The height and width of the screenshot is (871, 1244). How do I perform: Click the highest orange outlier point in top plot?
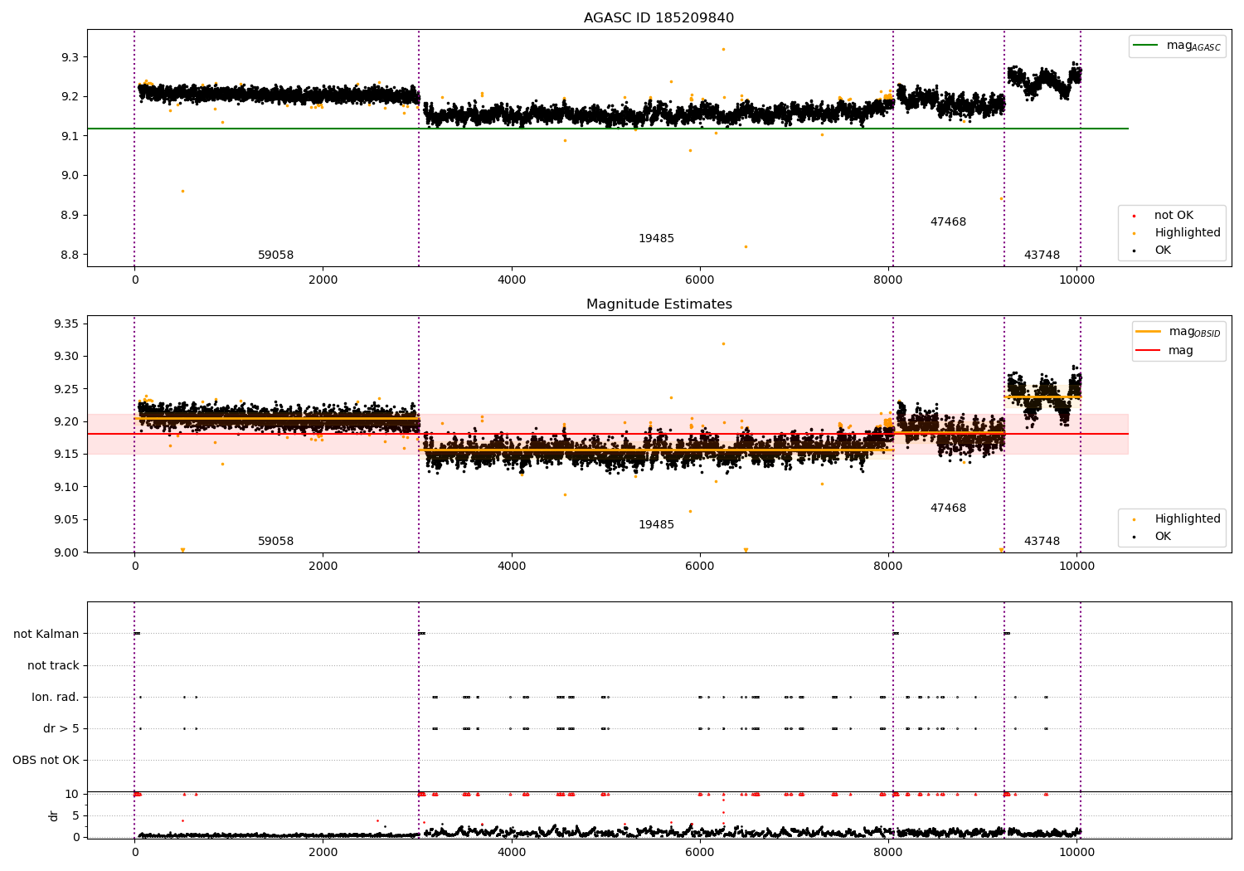[723, 49]
